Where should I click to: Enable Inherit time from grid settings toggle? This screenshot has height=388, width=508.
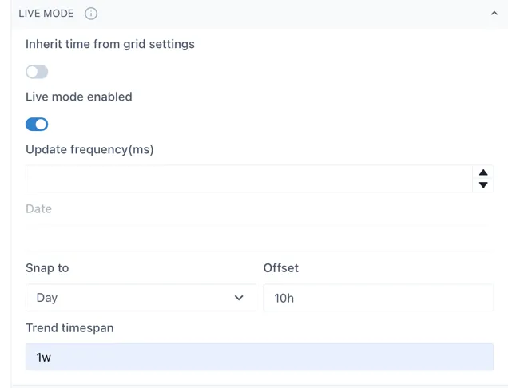(x=37, y=72)
